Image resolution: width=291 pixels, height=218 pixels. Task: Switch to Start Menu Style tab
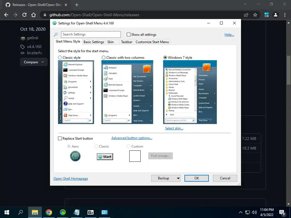click(68, 41)
